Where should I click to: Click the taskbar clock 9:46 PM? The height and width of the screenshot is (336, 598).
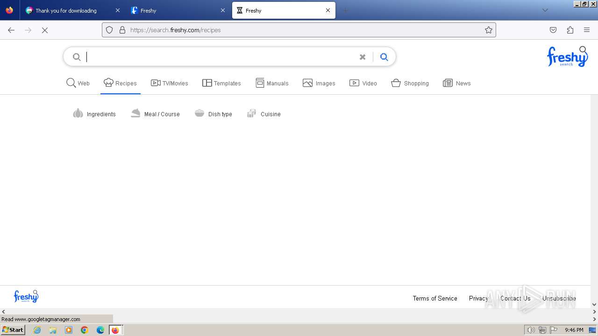point(574,330)
